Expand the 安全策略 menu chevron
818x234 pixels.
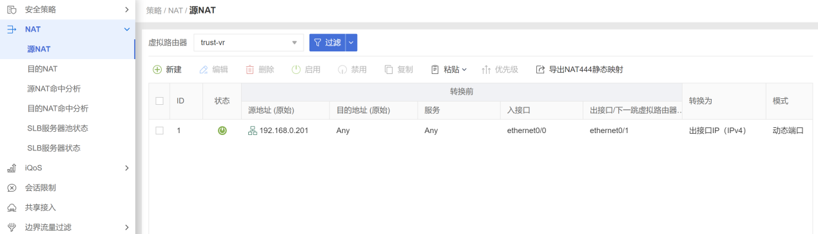coord(126,9)
